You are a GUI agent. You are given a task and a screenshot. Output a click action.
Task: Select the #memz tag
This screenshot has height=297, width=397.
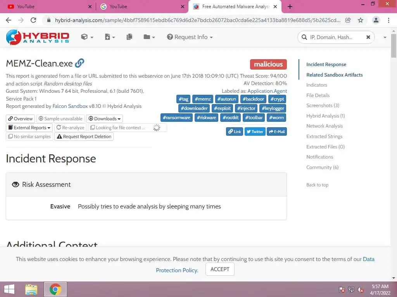pos(202,99)
